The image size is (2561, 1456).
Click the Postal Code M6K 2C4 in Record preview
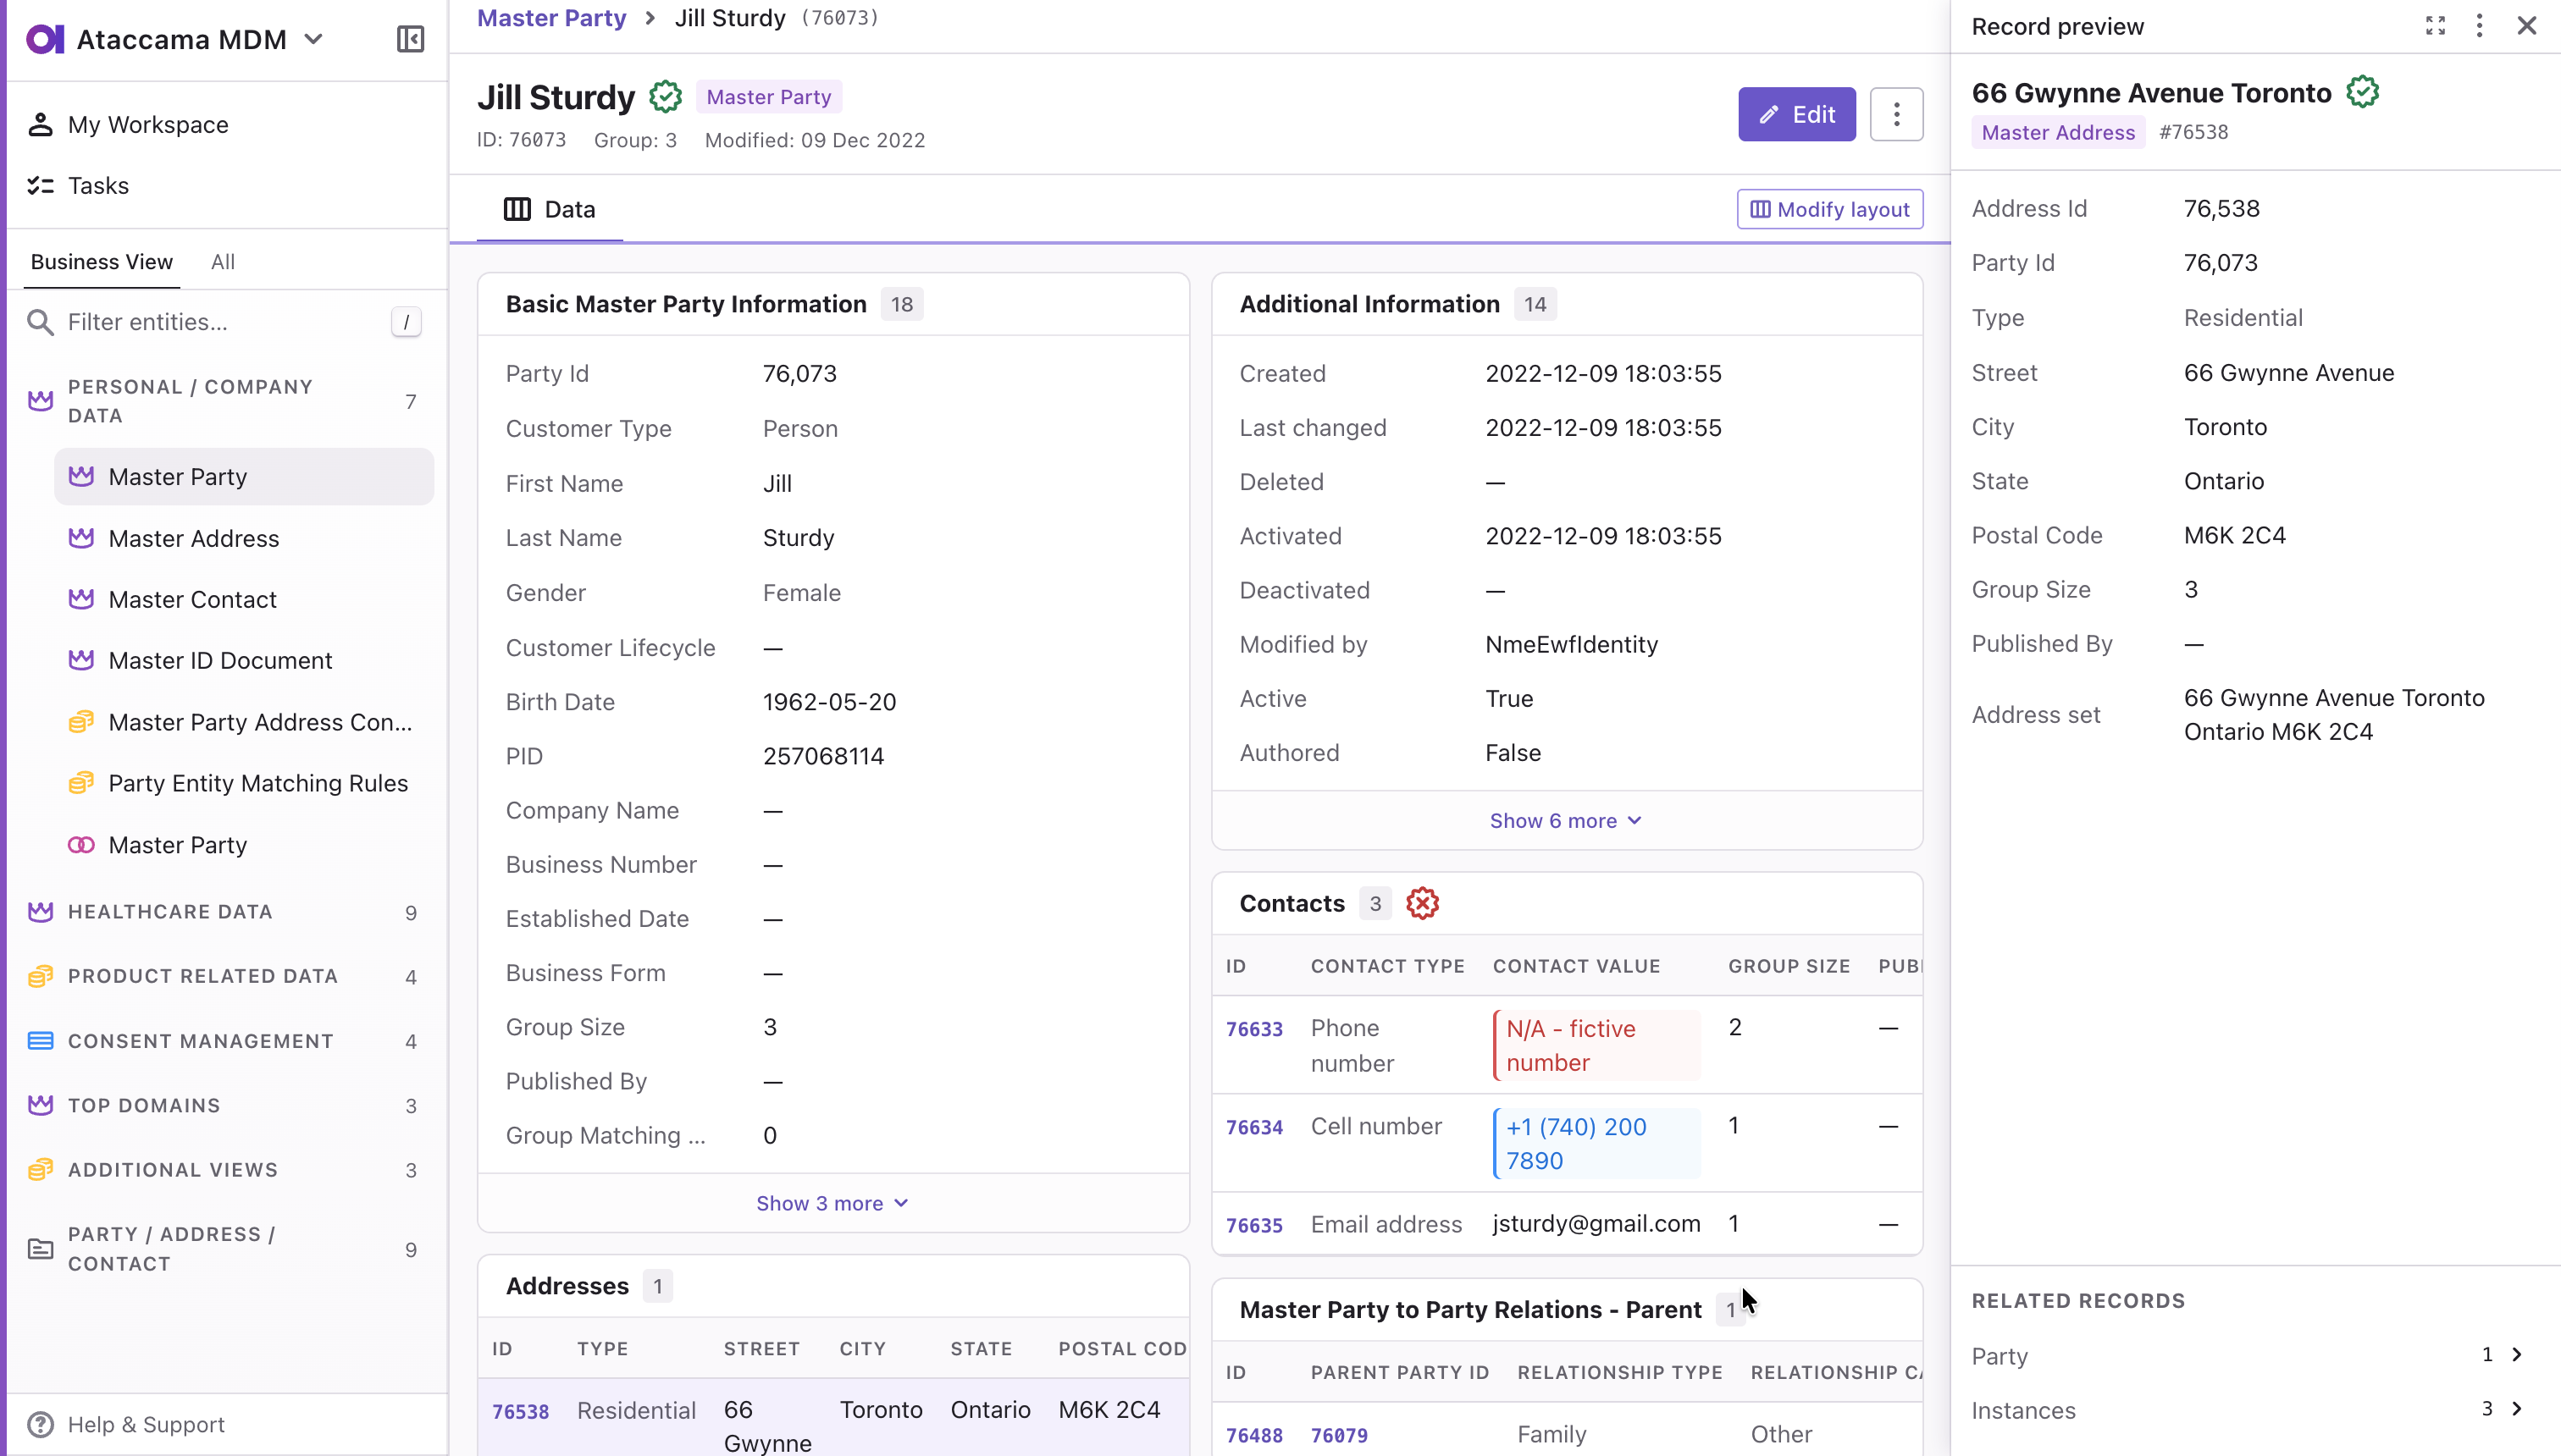pos(2235,535)
